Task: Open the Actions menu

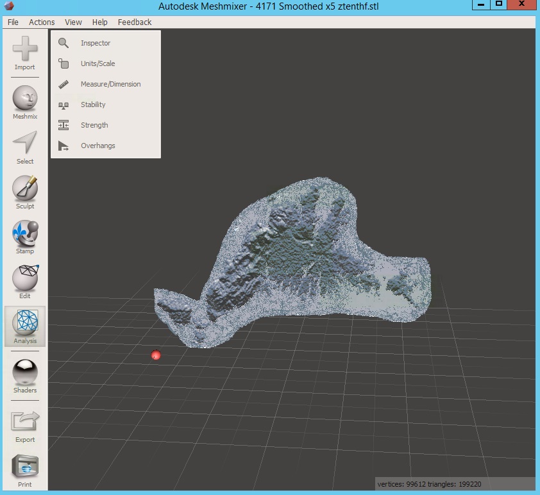Action: click(x=42, y=22)
